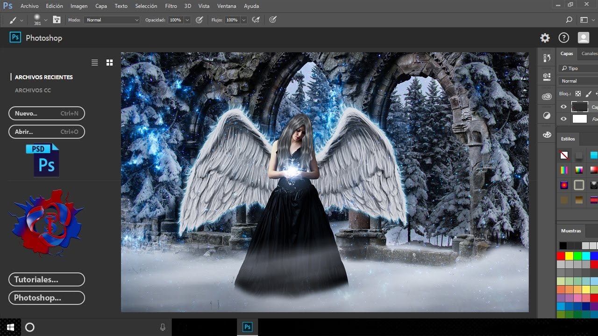598x336 pixels.
Task: Open the Vista menu
Action: pyautogui.click(x=204, y=6)
